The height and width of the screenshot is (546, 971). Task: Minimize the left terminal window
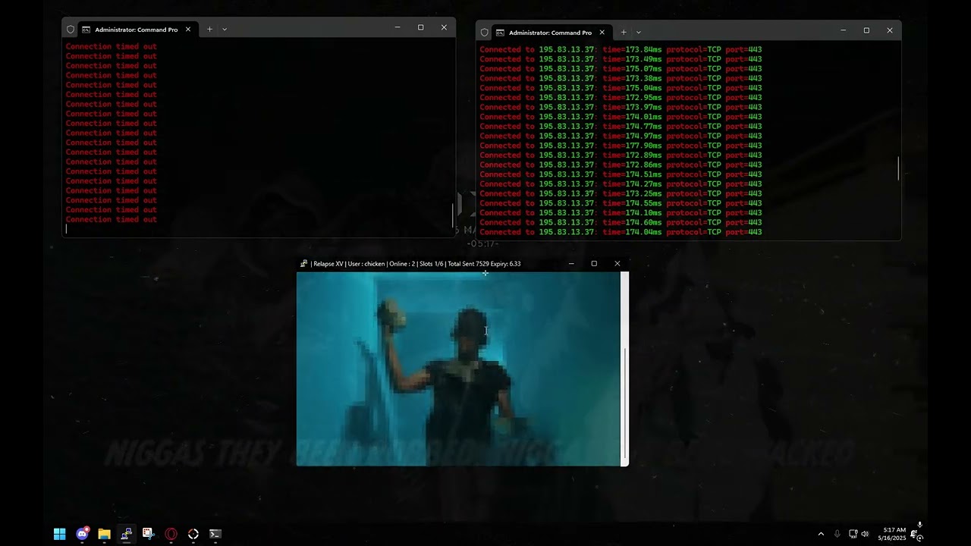[x=398, y=28]
